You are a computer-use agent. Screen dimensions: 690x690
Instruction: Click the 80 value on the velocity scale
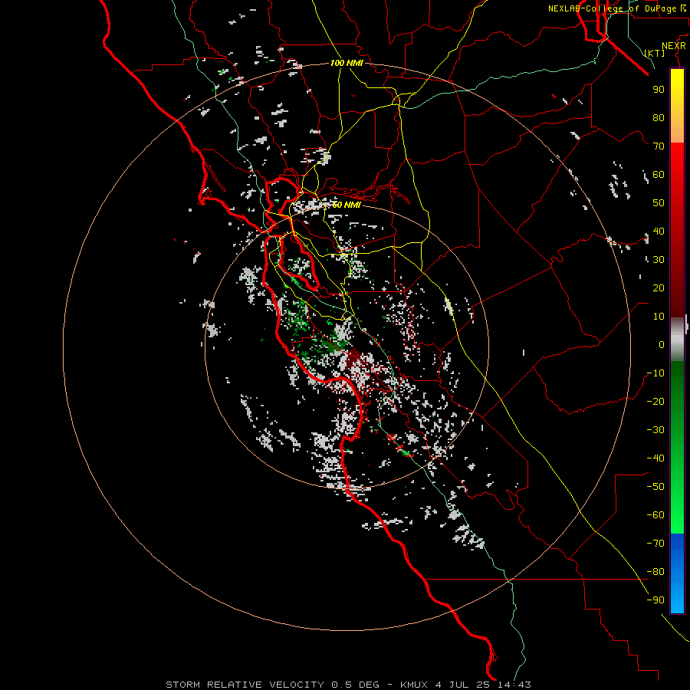659,117
